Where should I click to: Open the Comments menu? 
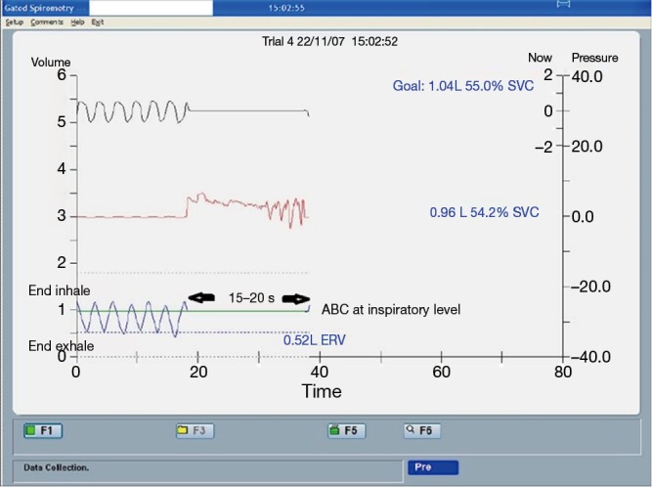(47, 22)
